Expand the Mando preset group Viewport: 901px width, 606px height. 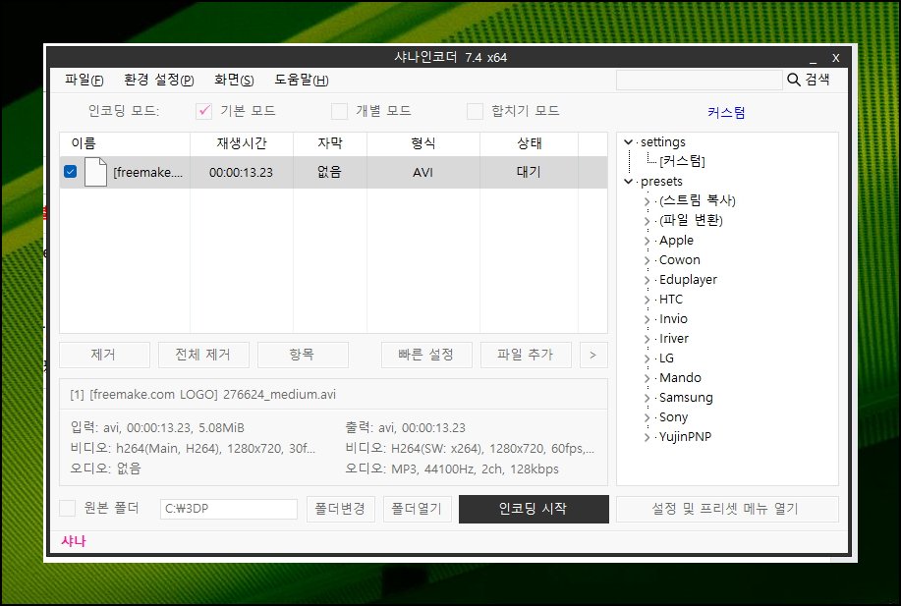(648, 378)
